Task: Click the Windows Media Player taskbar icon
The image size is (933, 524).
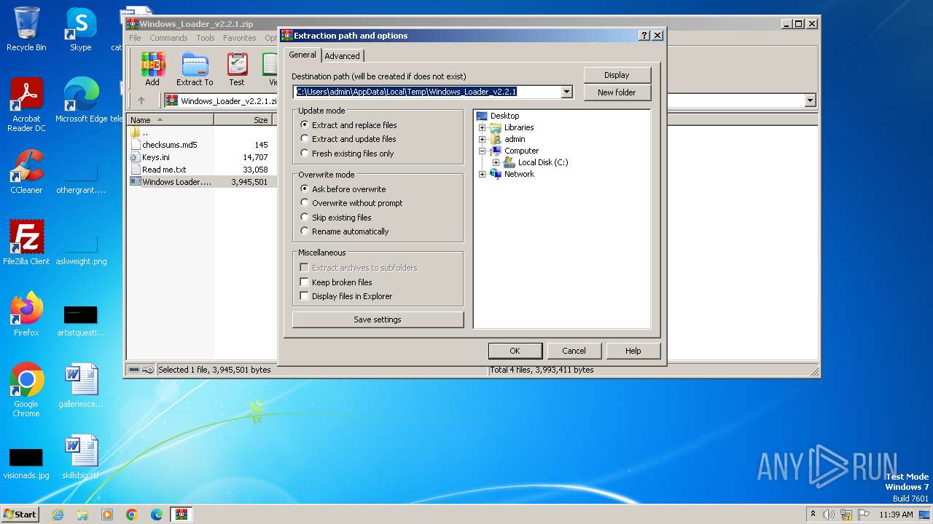Action: tap(107, 515)
